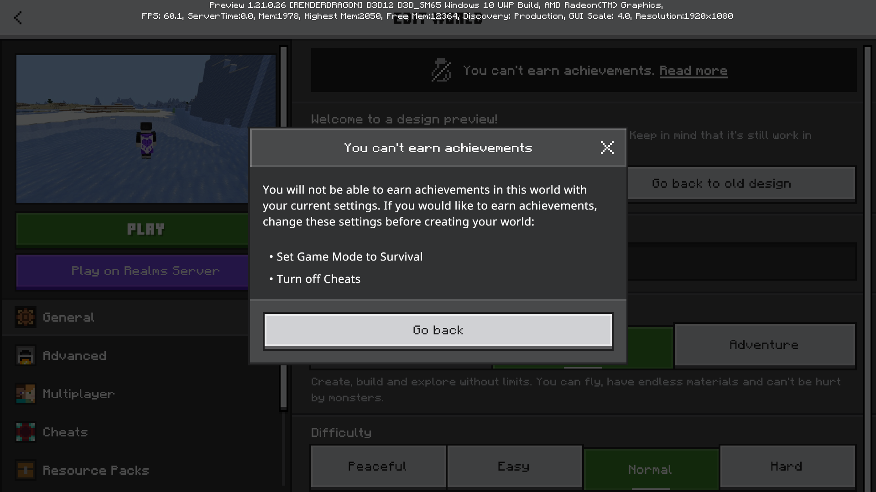Open the Read more link
The image size is (876, 492).
(693, 71)
